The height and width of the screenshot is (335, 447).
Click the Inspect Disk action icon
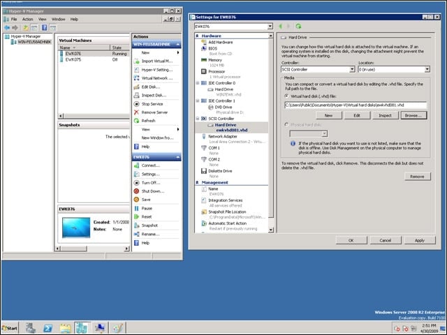[x=137, y=95]
